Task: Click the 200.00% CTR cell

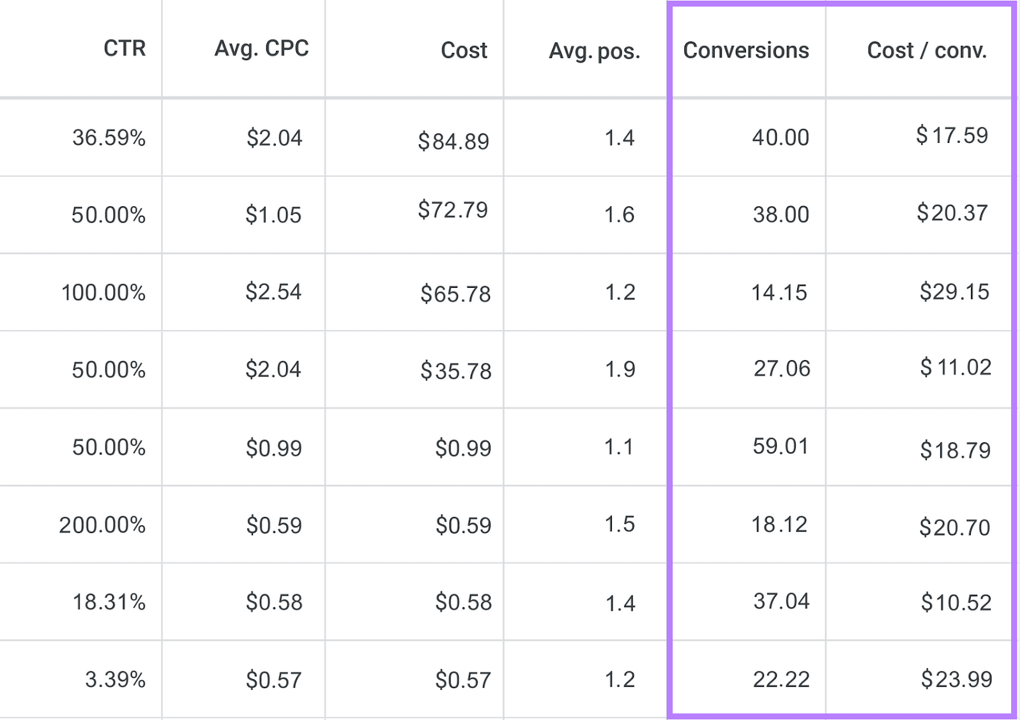Action: click(103, 524)
